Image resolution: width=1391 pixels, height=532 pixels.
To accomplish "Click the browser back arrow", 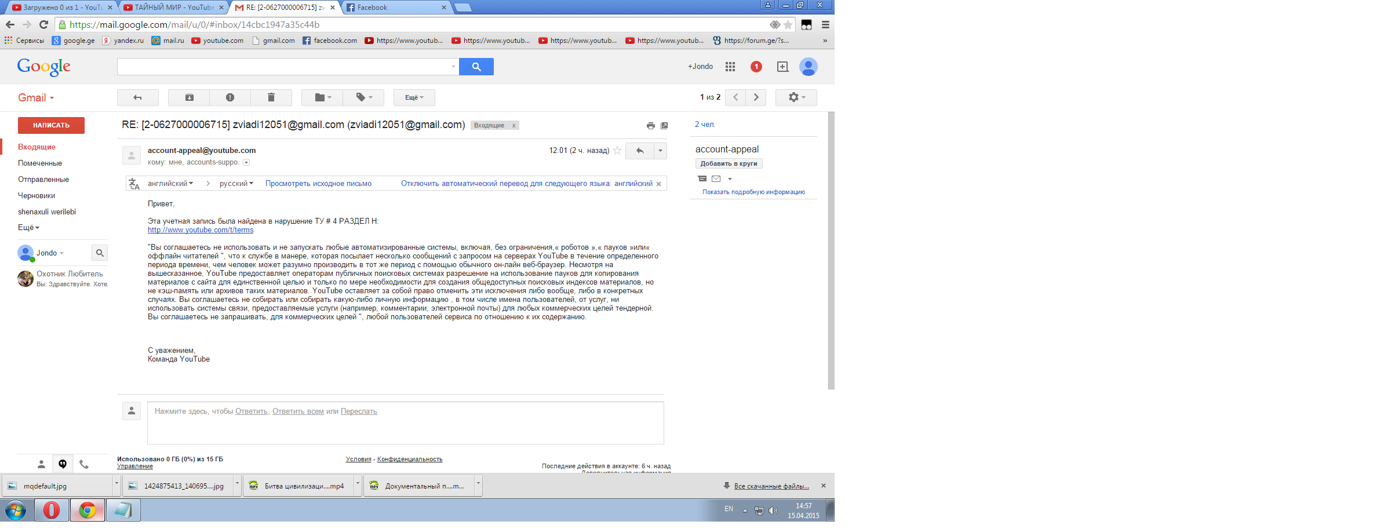I will coord(10,24).
